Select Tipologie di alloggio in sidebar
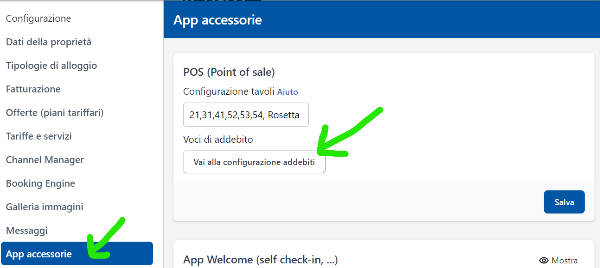This screenshot has width=600, height=268. [51, 66]
